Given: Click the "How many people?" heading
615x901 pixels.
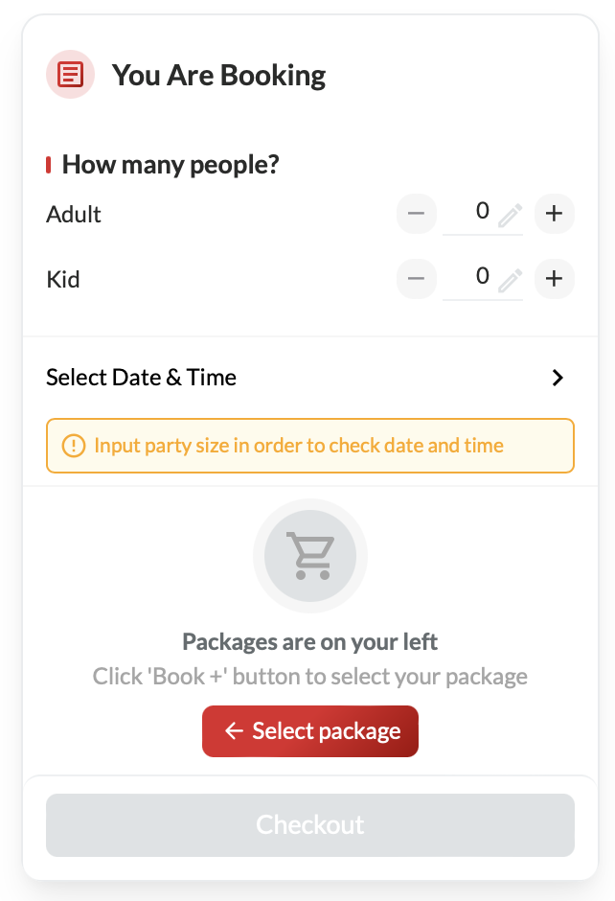Looking at the screenshot, I should click(x=171, y=165).
